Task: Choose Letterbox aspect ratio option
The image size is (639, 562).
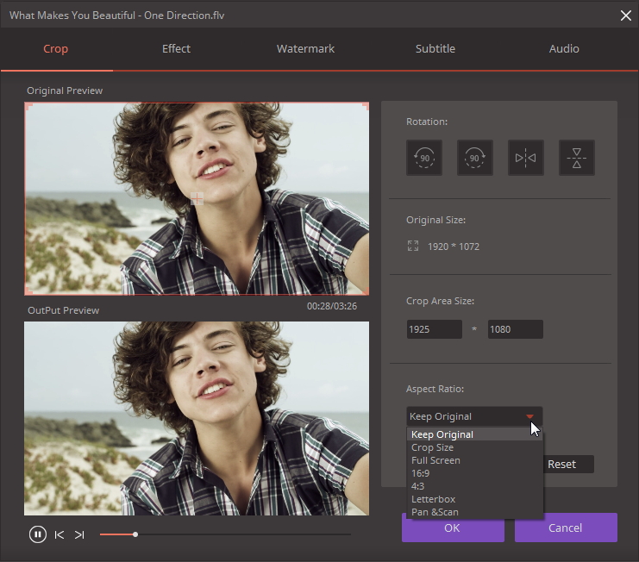Action: 475,499
